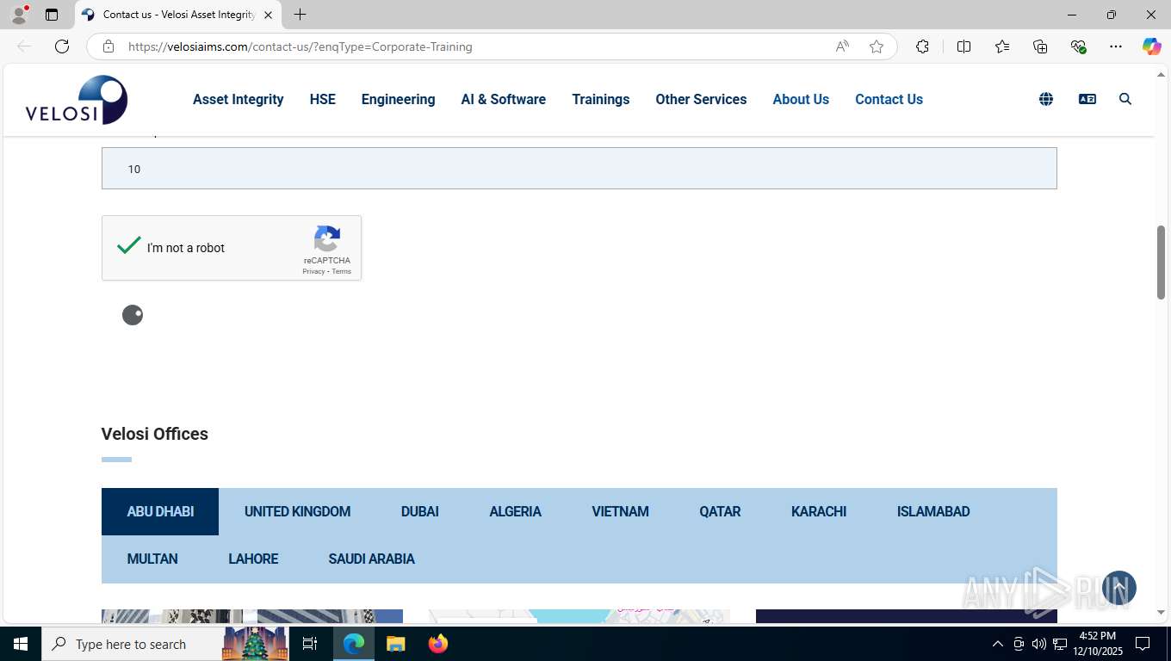Open a new tab with plus
The width and height of the screenshot is (1171, 661).
pyautogui.click(x=300, y=15)
